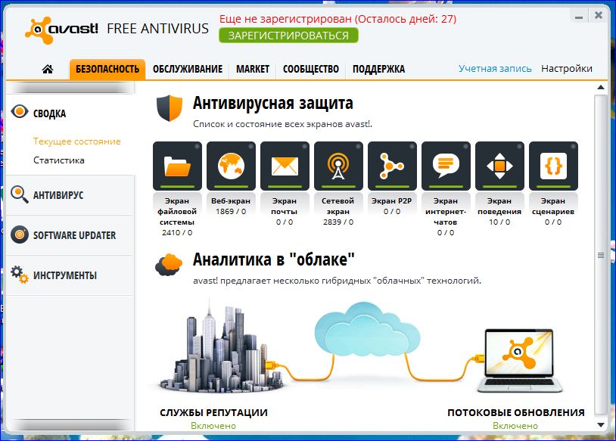Click the magnifier icon next to АНТИВИРУС
616x441 pixels.
tap(19, 194)
